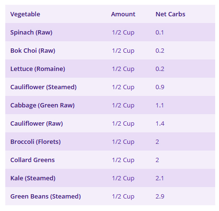The width and height of the screenshot is (219, 211).
Task: Click the Cauliflower (Steamed) entry
Action: point(44,87)
